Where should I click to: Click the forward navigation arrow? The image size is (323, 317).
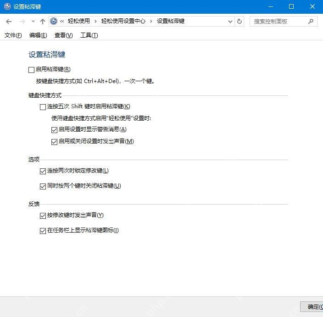pyautogui.click(x=22, y=22)
